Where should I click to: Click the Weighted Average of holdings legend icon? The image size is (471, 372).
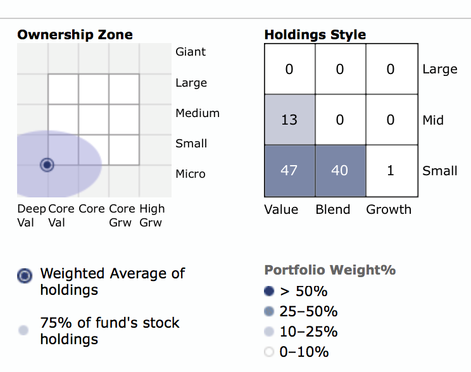point(25,276)
